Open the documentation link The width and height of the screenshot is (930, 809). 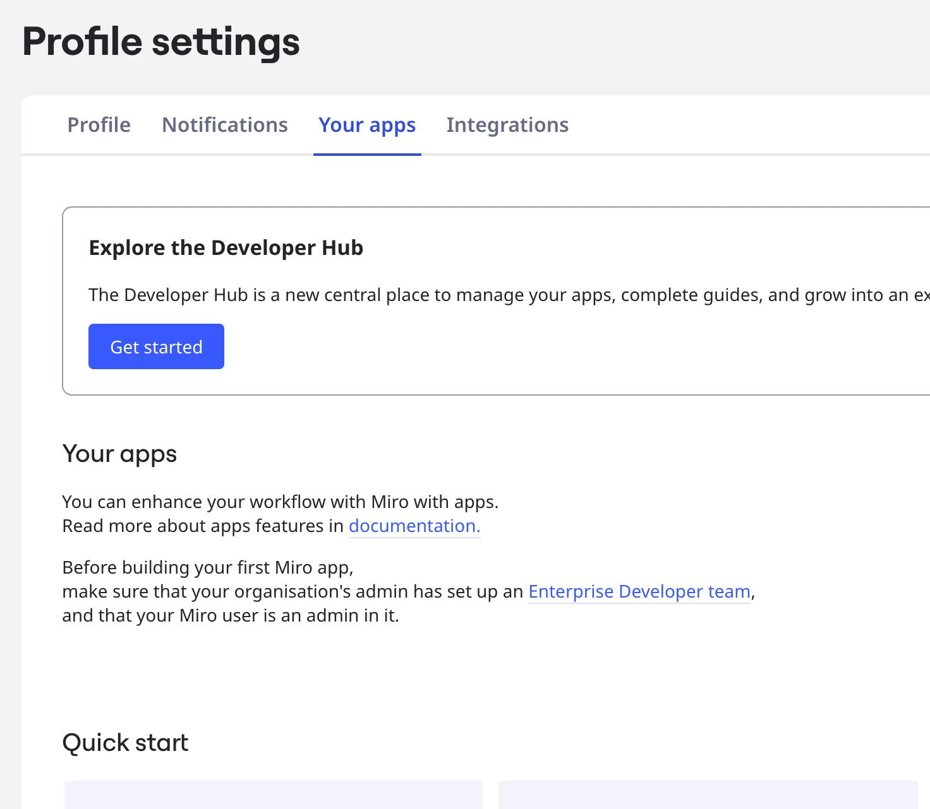tap(414, 526)
